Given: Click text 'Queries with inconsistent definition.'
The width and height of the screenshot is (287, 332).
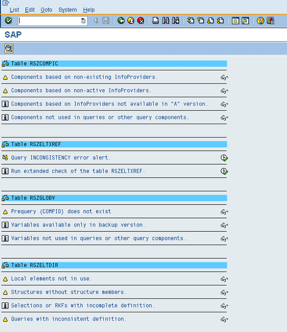Looking at the screenshot, I should coord(69,319).
